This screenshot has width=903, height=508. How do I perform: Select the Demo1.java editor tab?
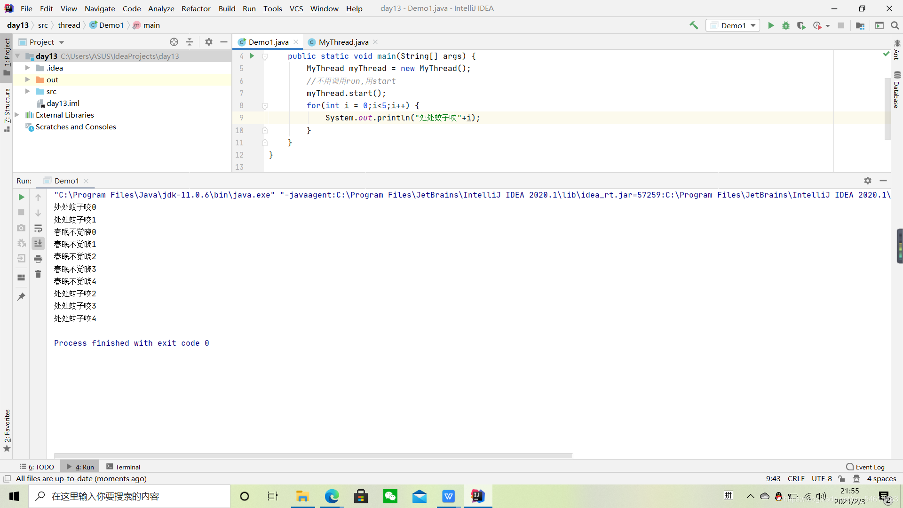268,42
